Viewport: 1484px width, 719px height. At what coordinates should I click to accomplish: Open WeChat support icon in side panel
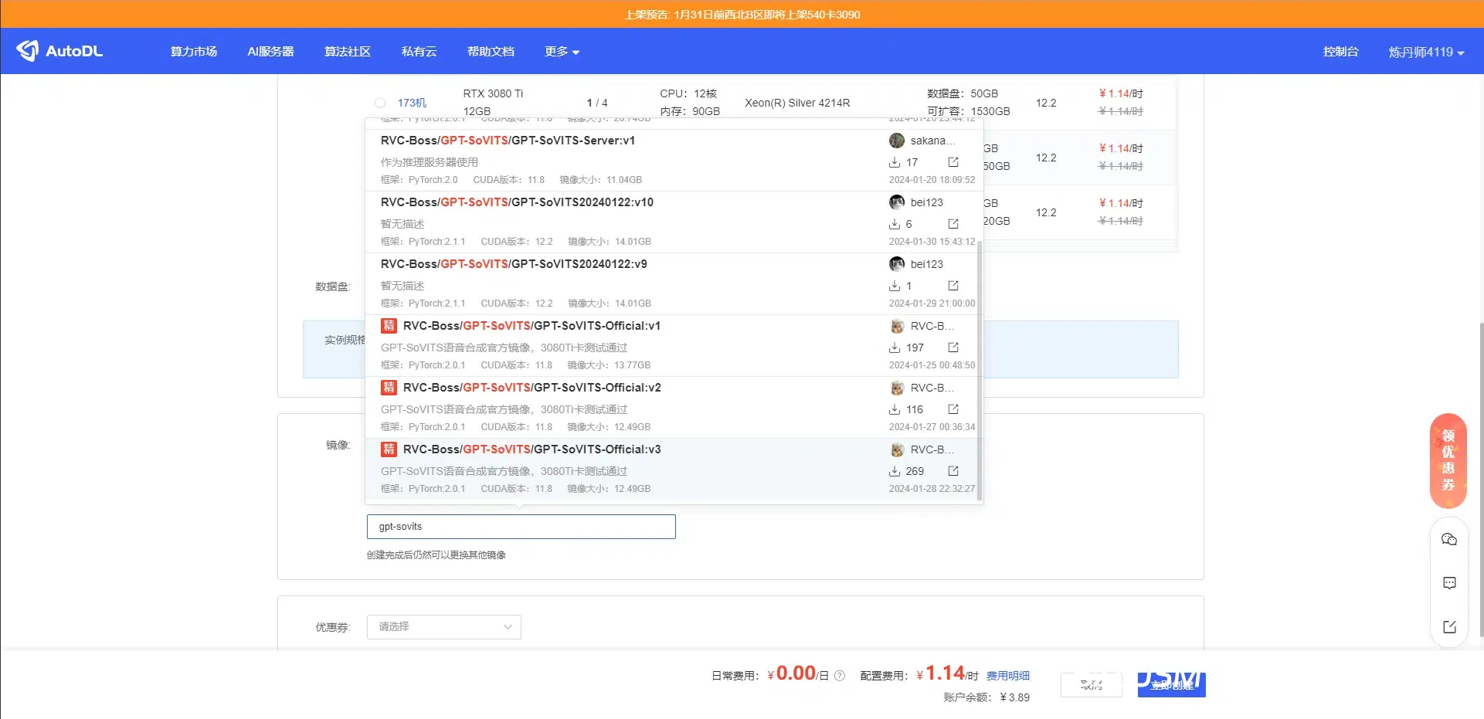1449,539
